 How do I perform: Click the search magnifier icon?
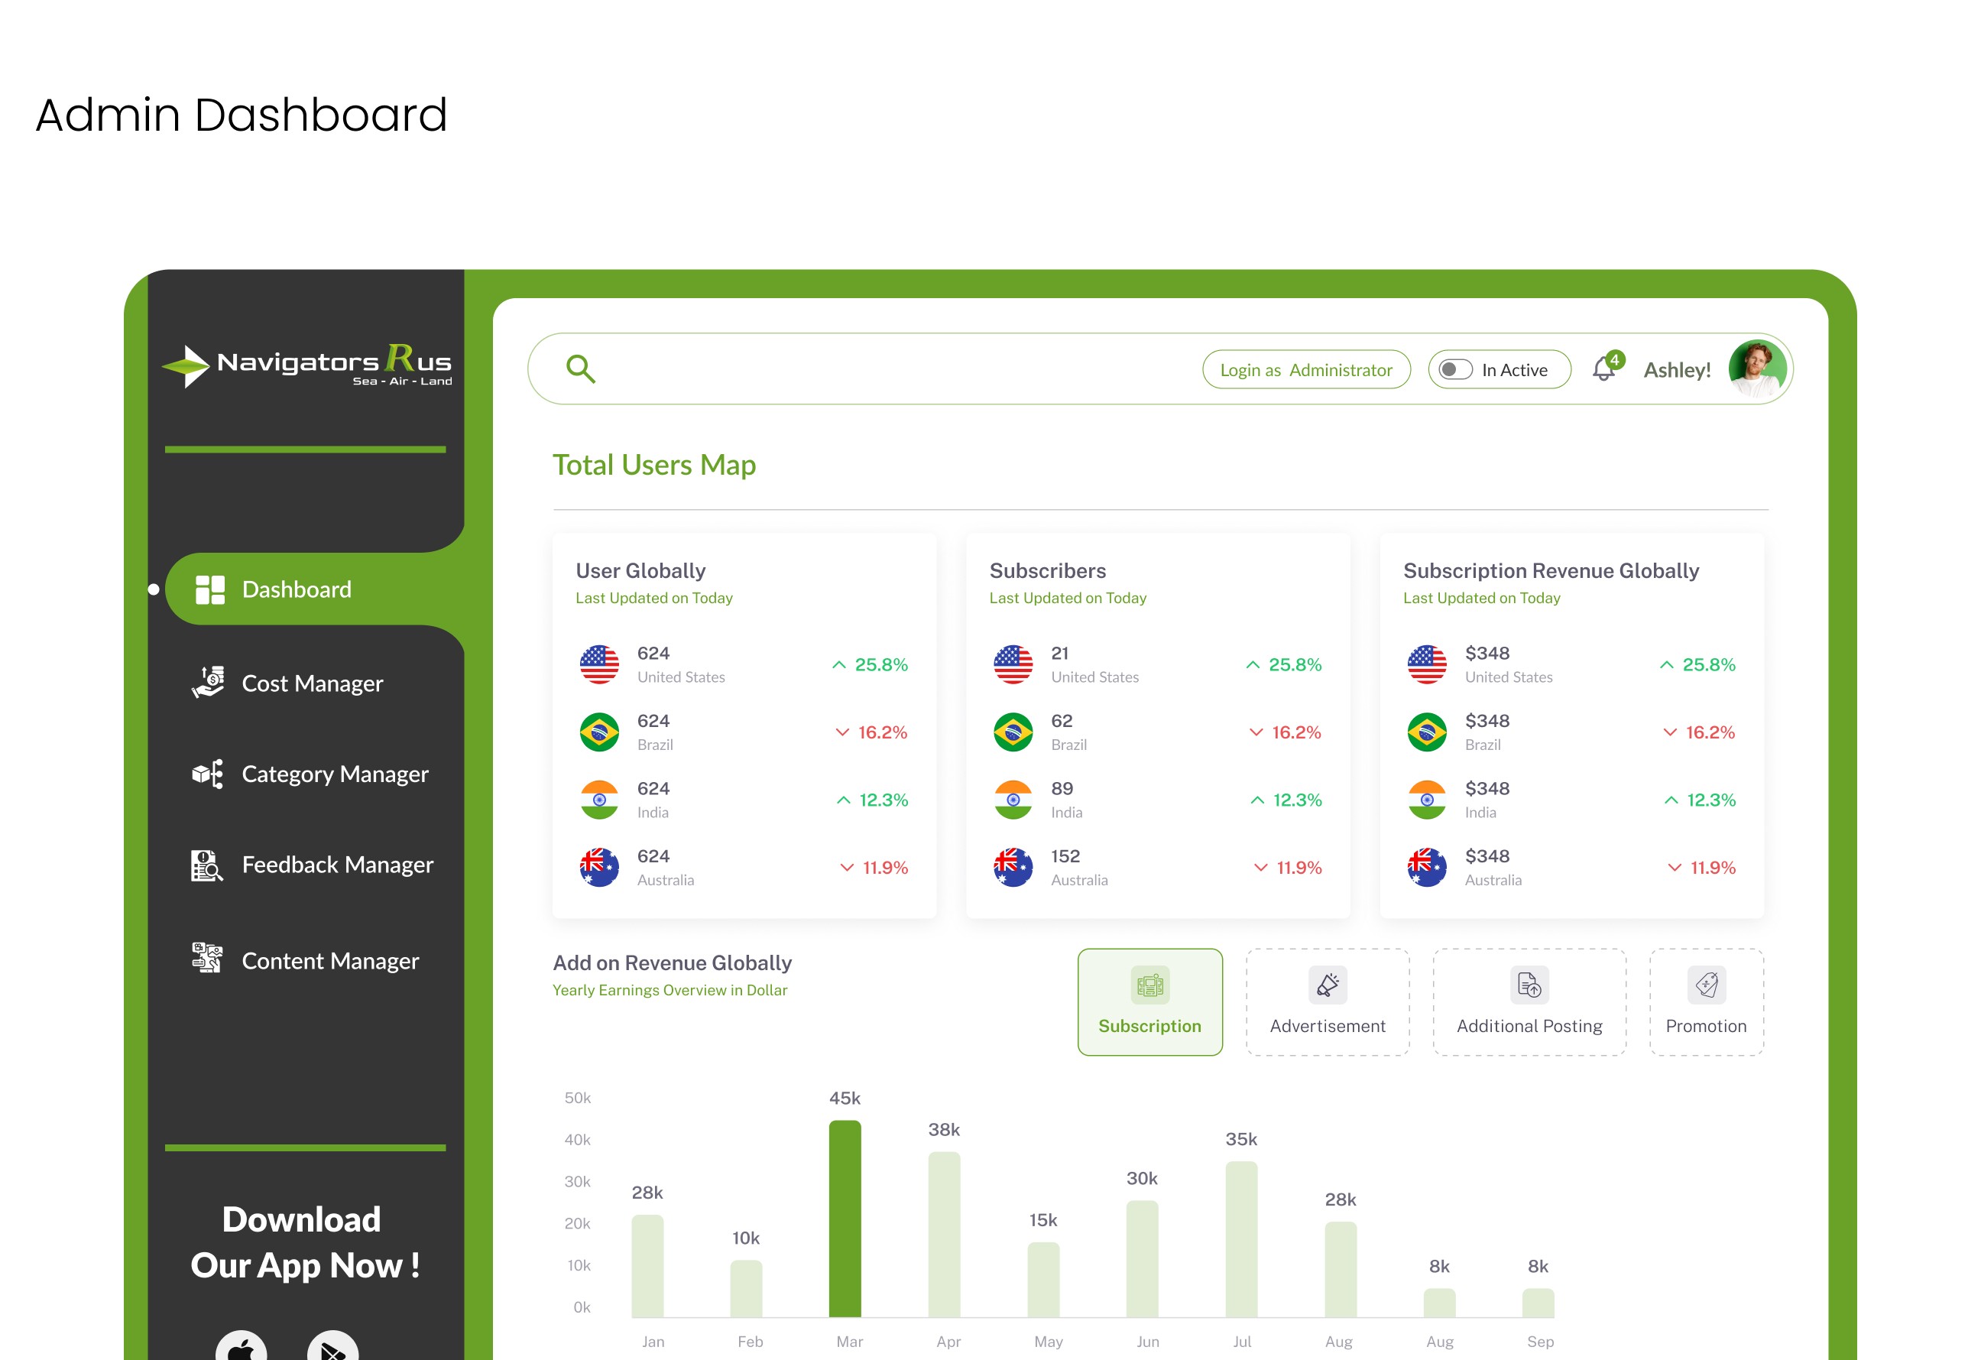tap(581, 369)
